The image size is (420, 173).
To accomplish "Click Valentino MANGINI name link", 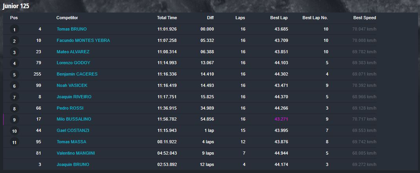I will coord(75,153).
